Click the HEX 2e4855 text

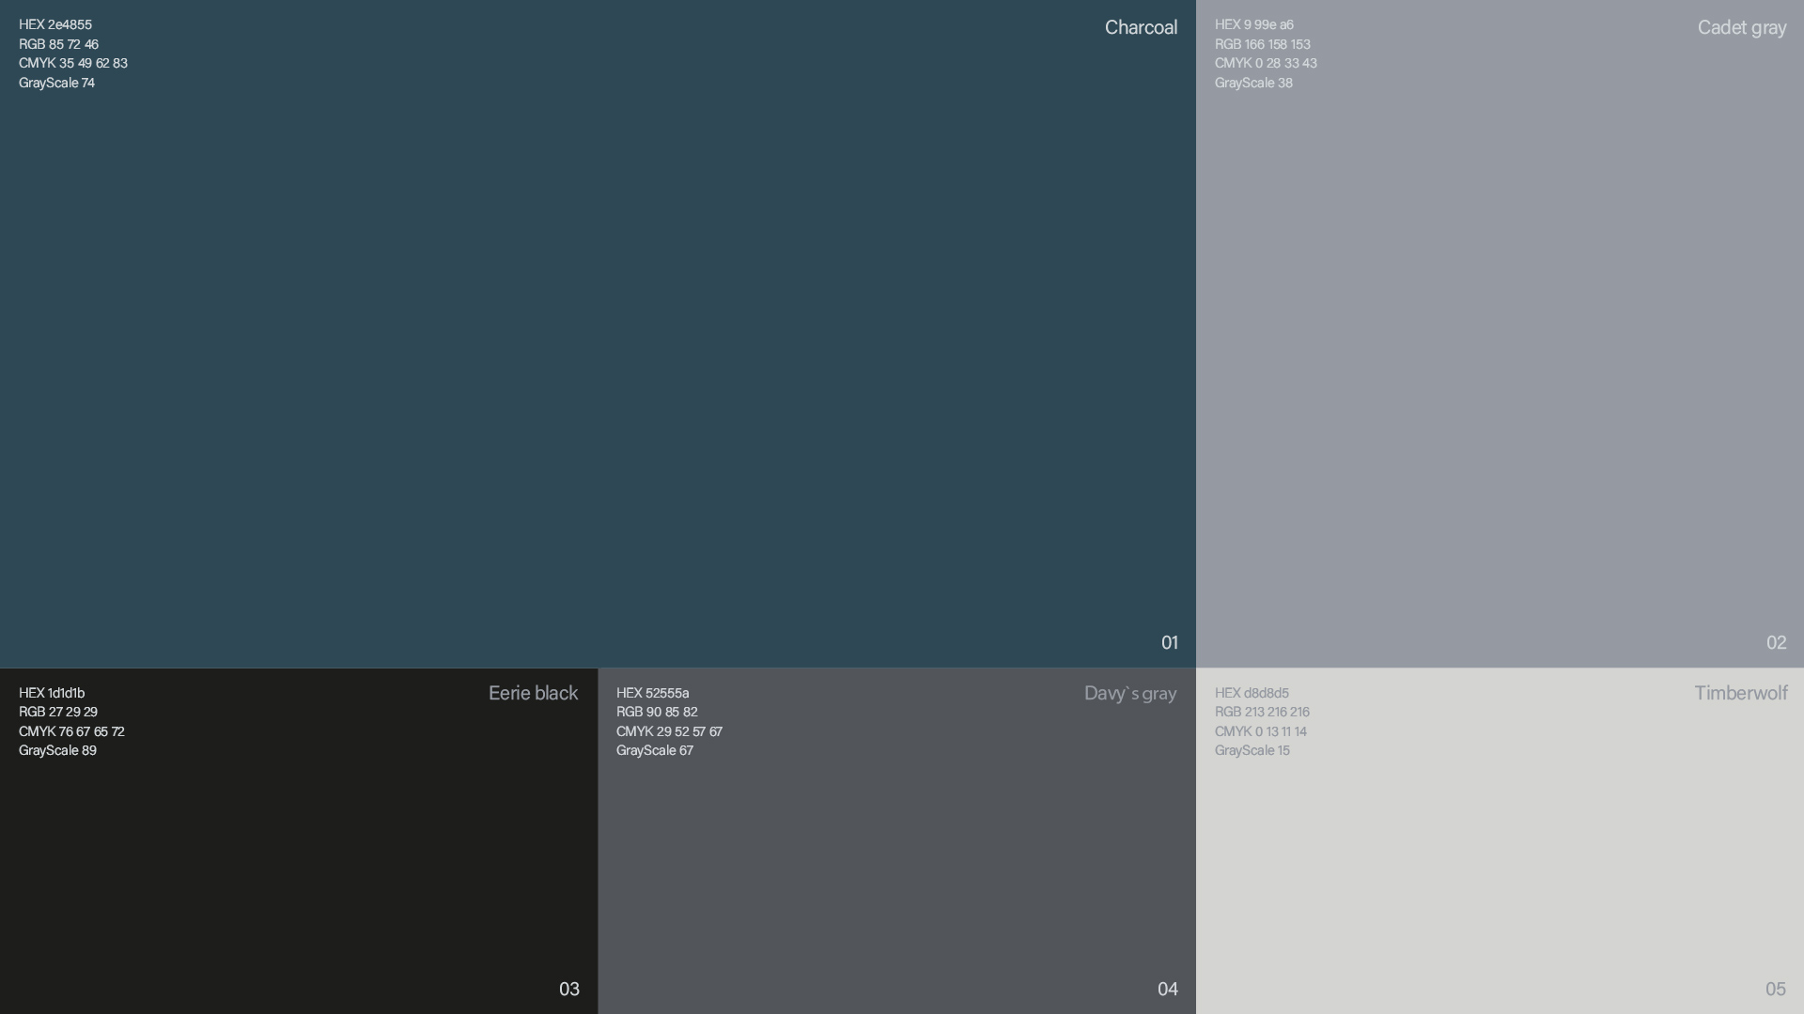(x=55, y=24)
